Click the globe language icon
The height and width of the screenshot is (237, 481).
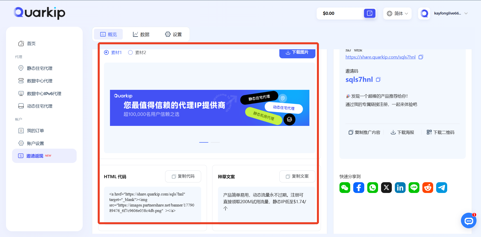click(x=389, y=14)
